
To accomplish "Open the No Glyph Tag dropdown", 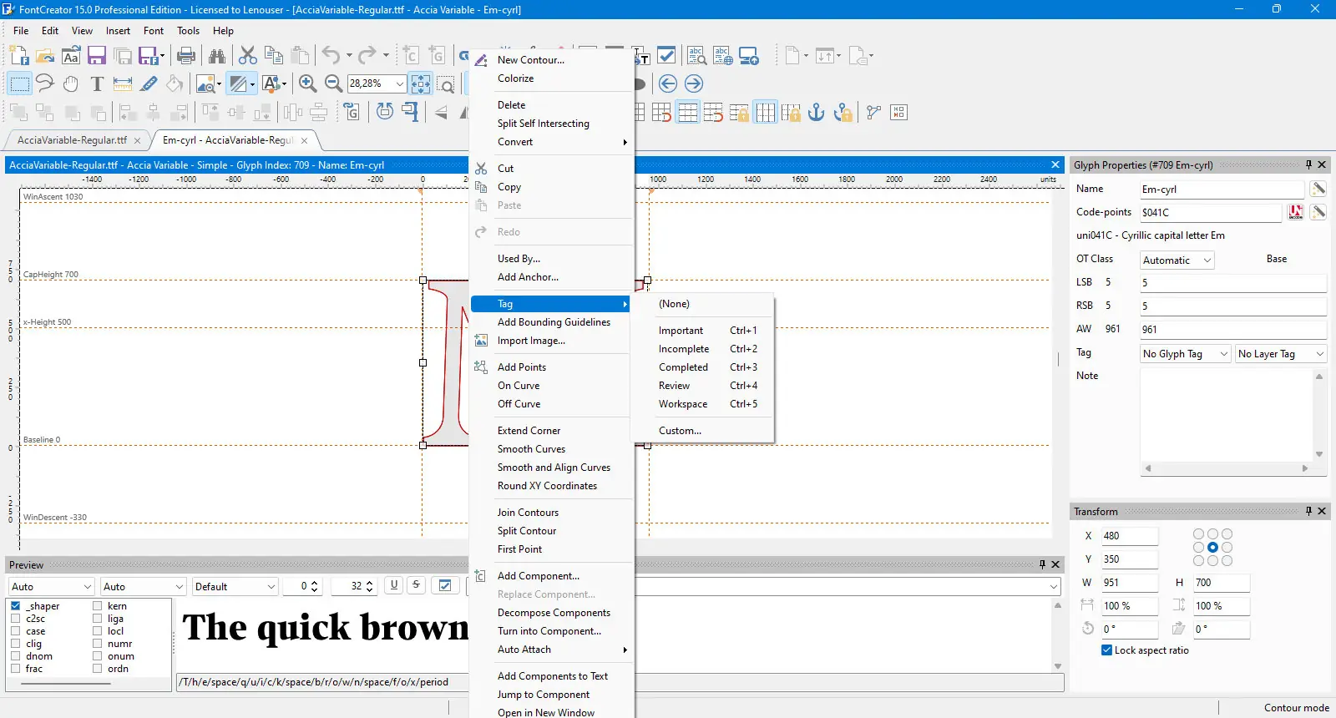I will (x=1186, y=354).
